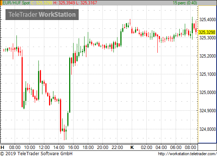This screenshot has width=217, height=157.
Task: Open the workstation.teletrader.com link
Action: (x=187, y=154)
